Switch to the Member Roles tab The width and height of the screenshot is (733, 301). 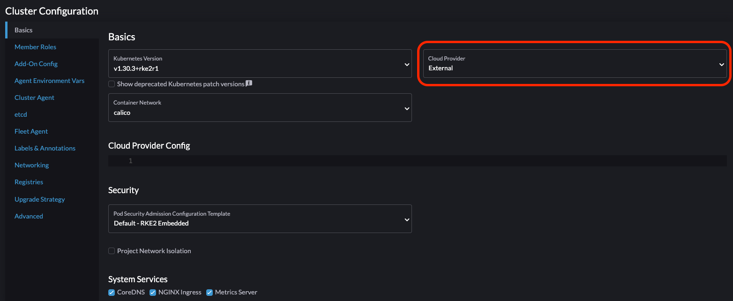coord(35,47)
